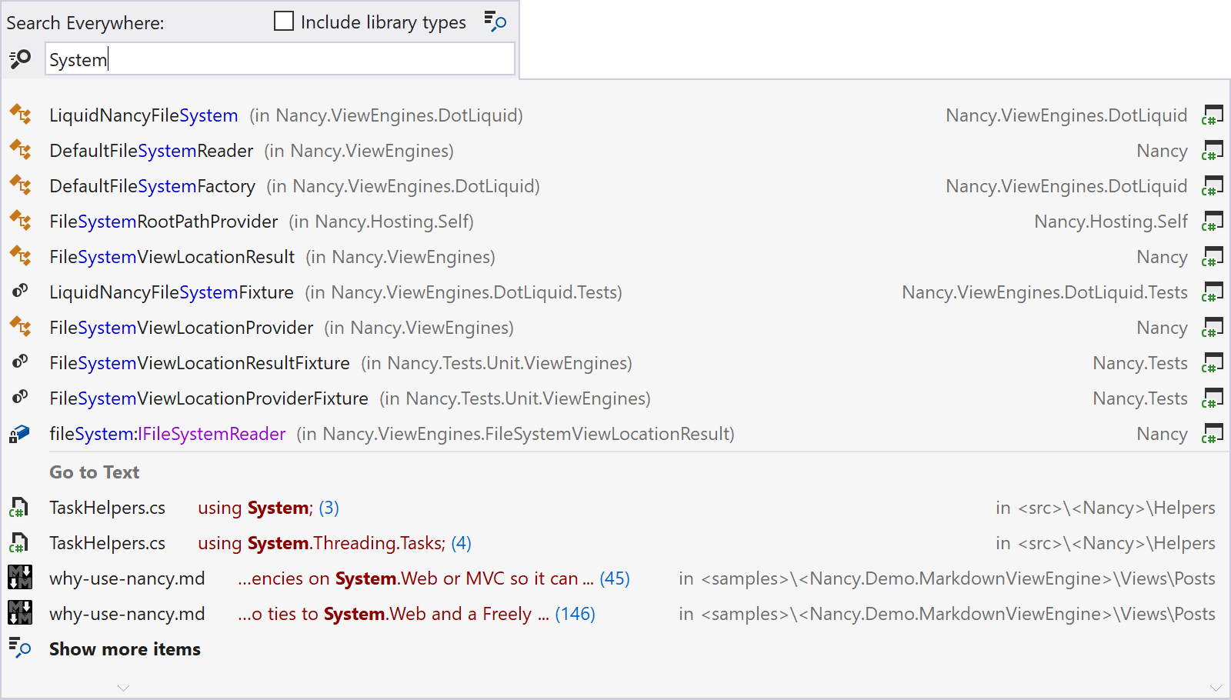Click field icon of fileSystem:IFileSystemReader row
The image size is (1231, 700).
pyautogui.click(x=20, y=434)
